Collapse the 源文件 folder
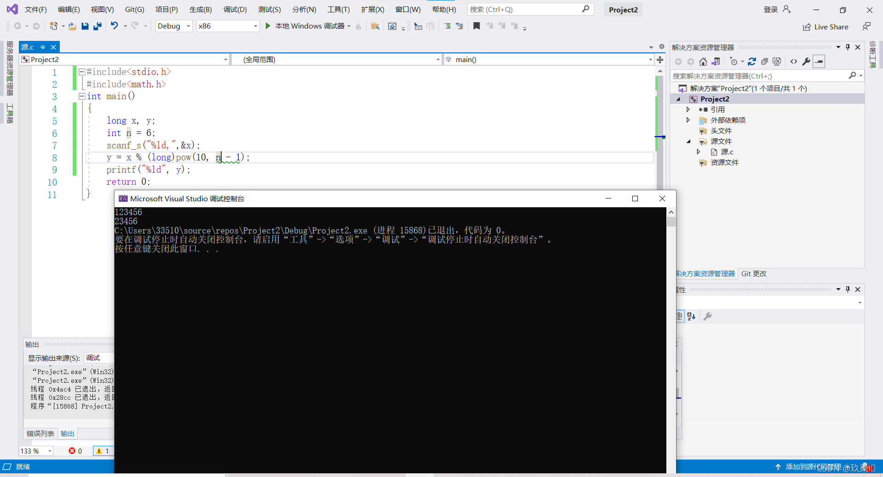The image size is (883, 477). click(688, 142)
